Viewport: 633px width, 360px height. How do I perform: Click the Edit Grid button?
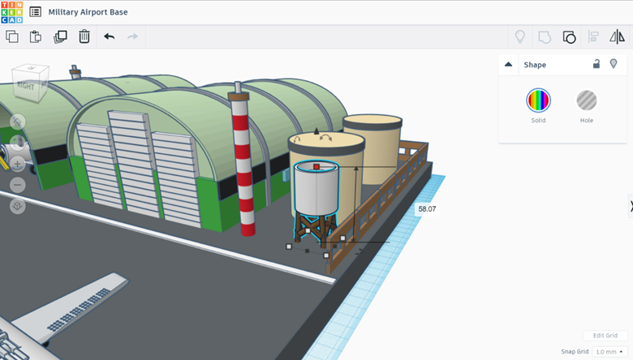[605, 336]
